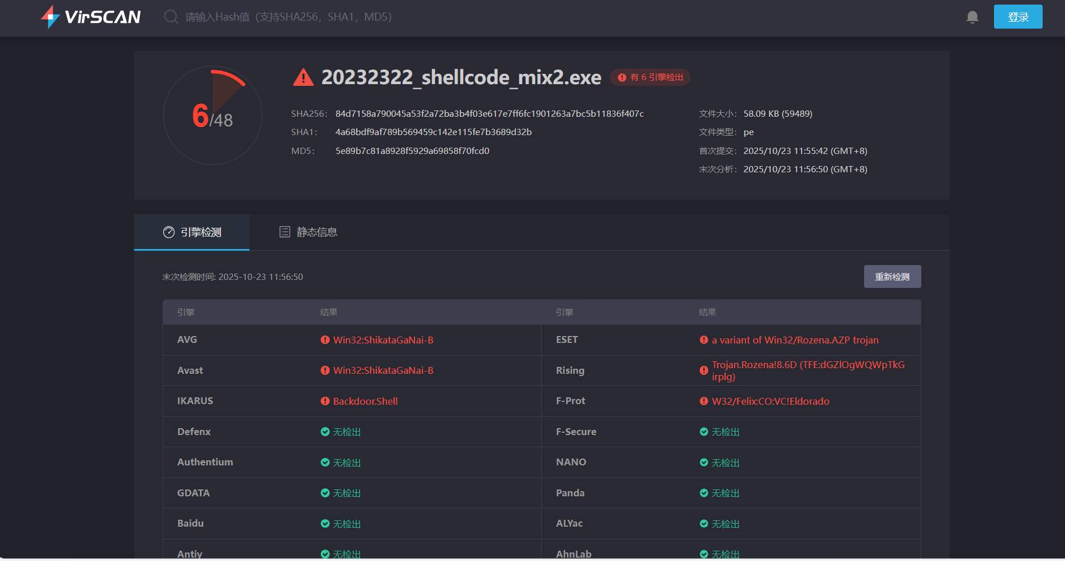Click the F-Secure engine name
The height and width of the screenshot is (561, 1065).
pyautogui.click(x=576, y=432)
